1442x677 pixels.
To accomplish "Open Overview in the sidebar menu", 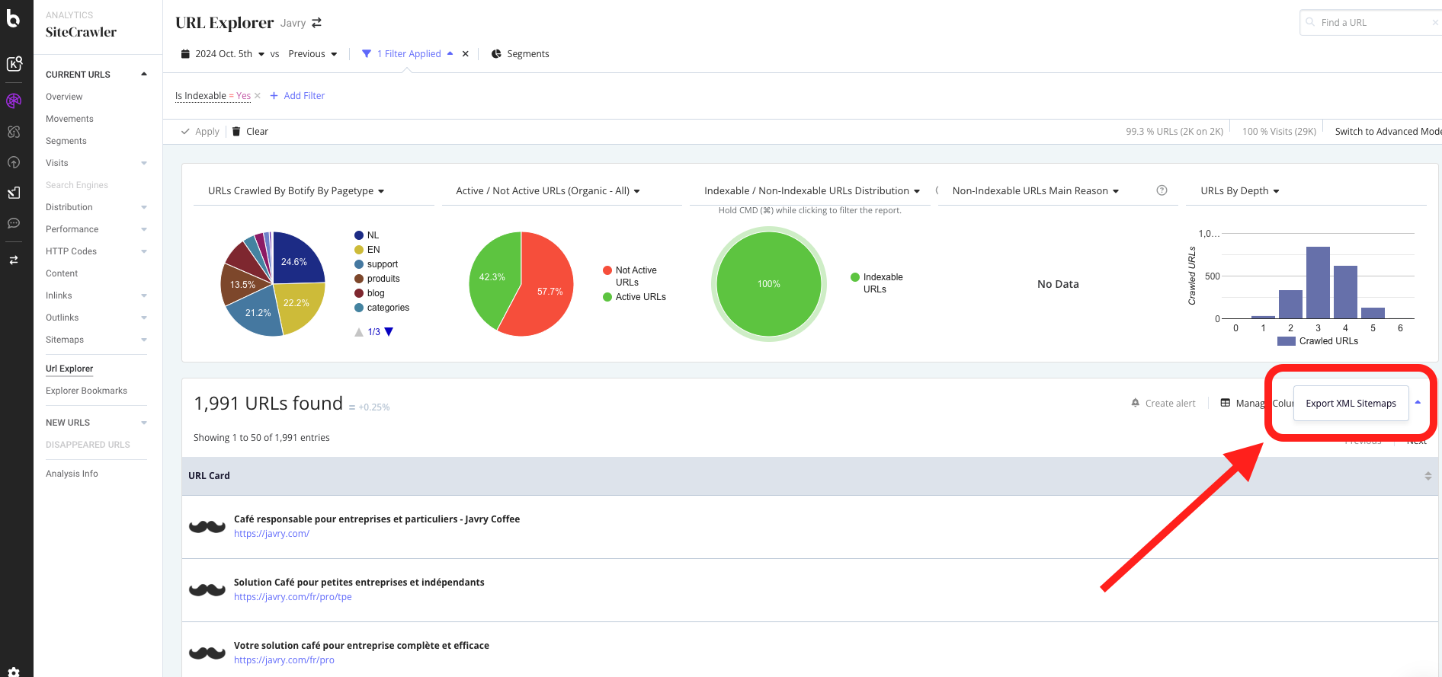I will (x=64, y=97).
